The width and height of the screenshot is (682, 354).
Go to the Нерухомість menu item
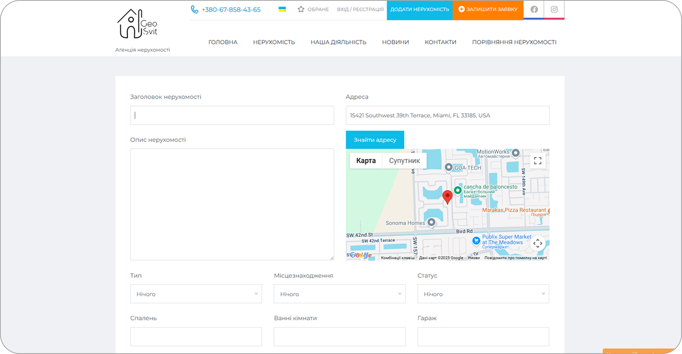[x=274, y=42]
